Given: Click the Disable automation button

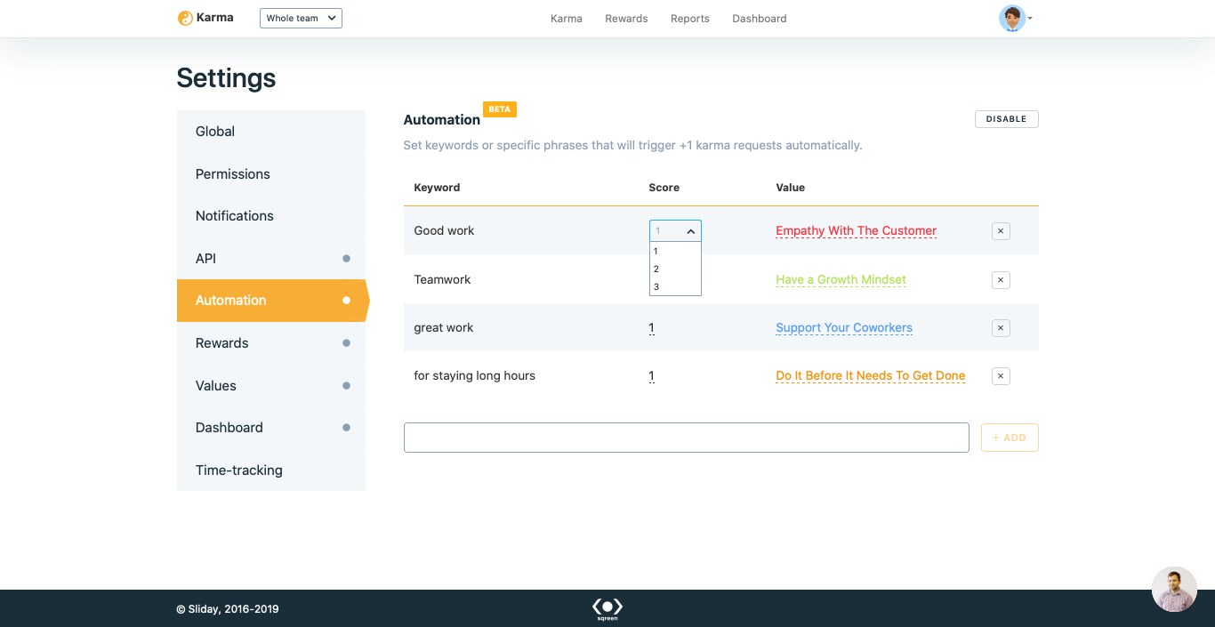Looking at the screenshot, I should [1006, 119].
